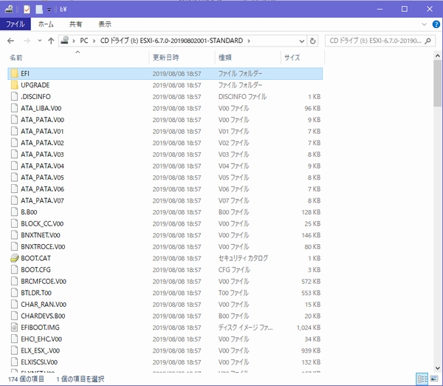Viewport: 443px width, 386px height.
Task: Click the New Folder icon in title bar
Action: coord(39,10)
